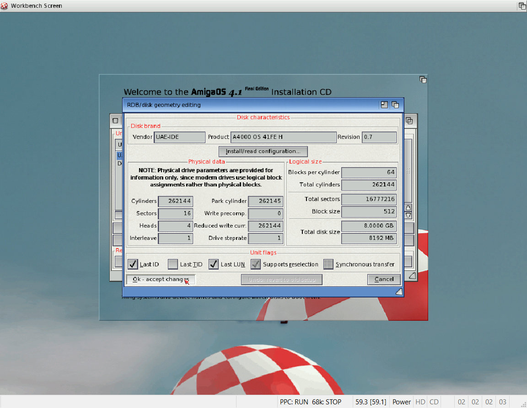Click the Park cylinder field

pos(265,201)
